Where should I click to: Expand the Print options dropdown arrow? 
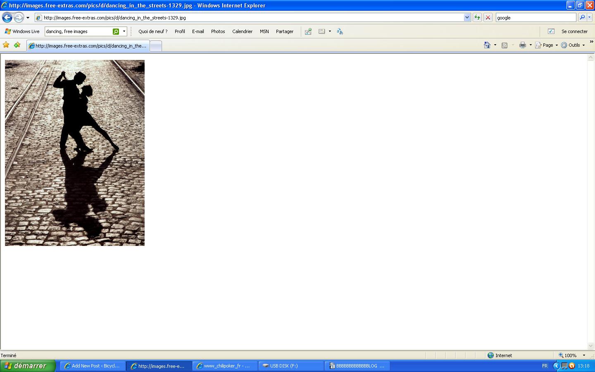pos(531,45)
